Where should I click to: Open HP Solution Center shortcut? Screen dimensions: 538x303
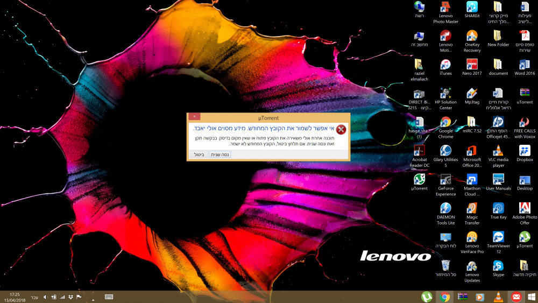tap(445, 99)
